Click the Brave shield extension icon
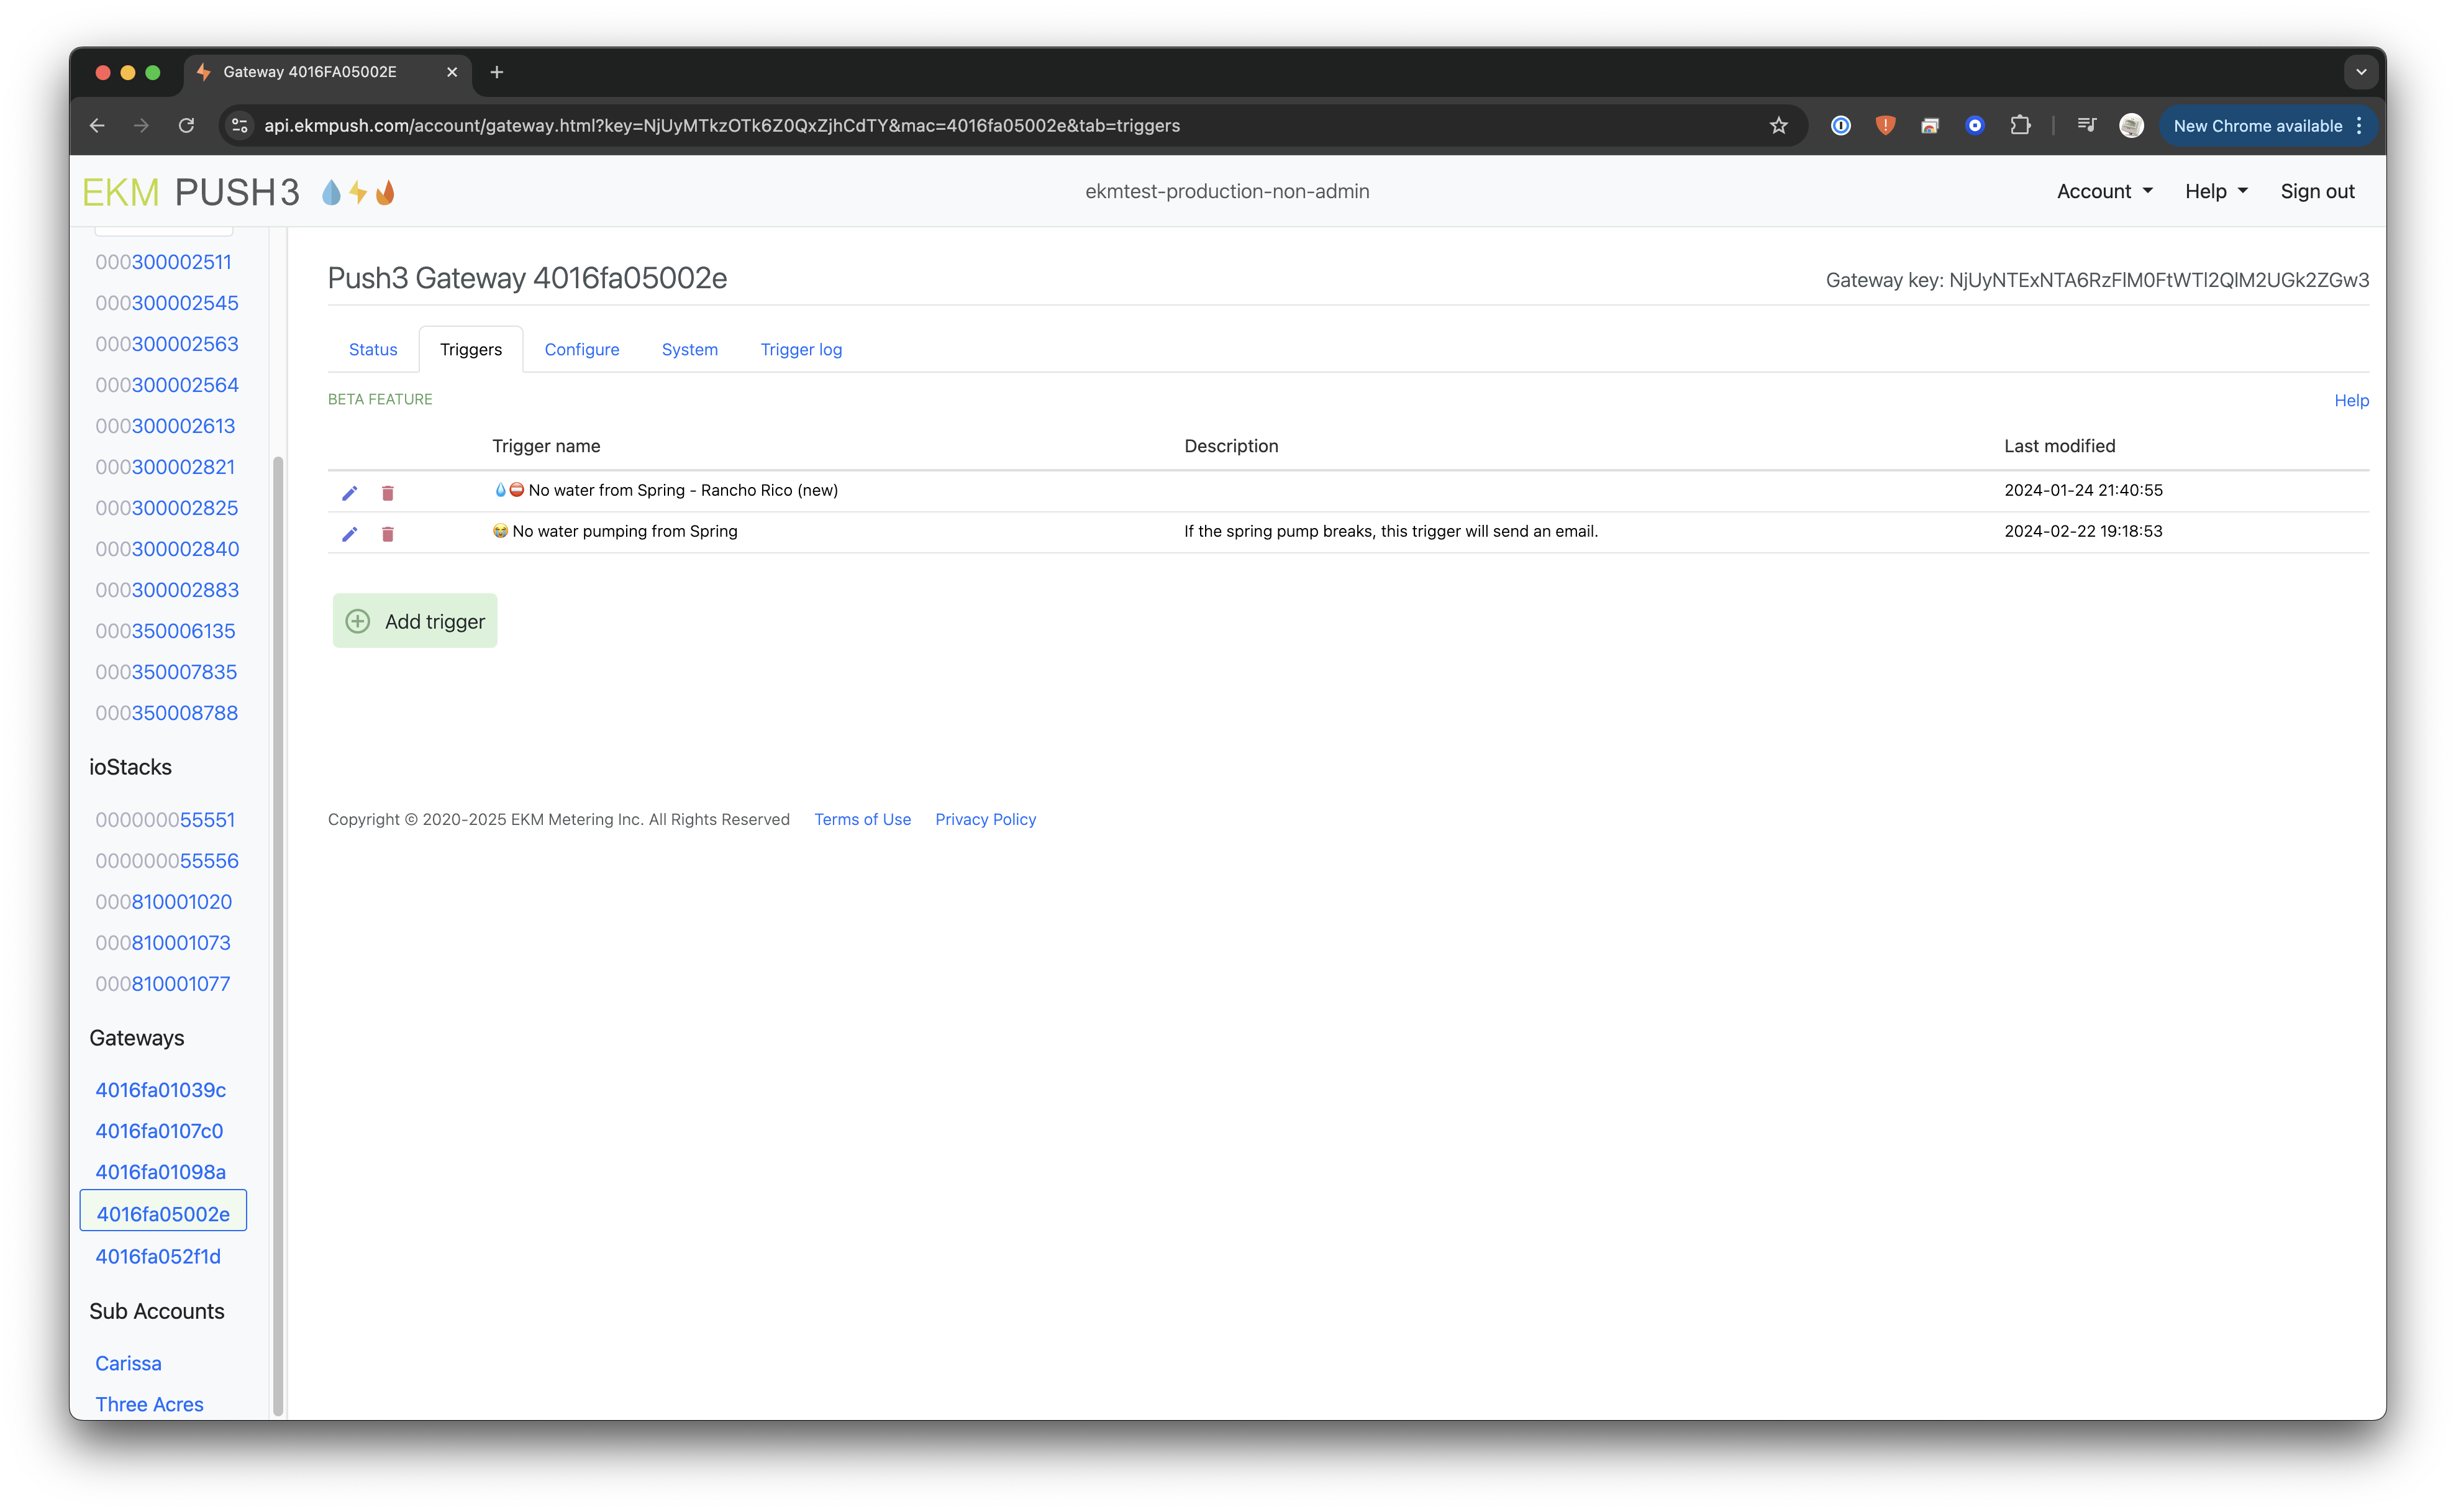The image size is (2456, 1512). [x=1885, y=126]
